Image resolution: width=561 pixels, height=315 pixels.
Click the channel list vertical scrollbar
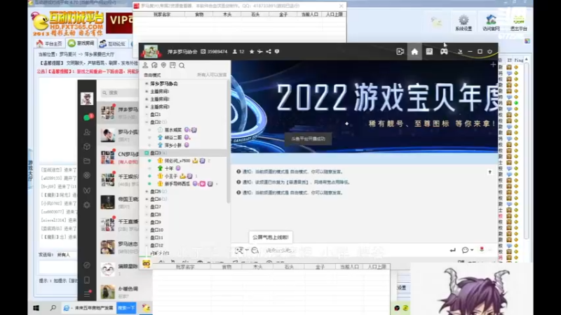pyautogui.click(x=229, y=143)
